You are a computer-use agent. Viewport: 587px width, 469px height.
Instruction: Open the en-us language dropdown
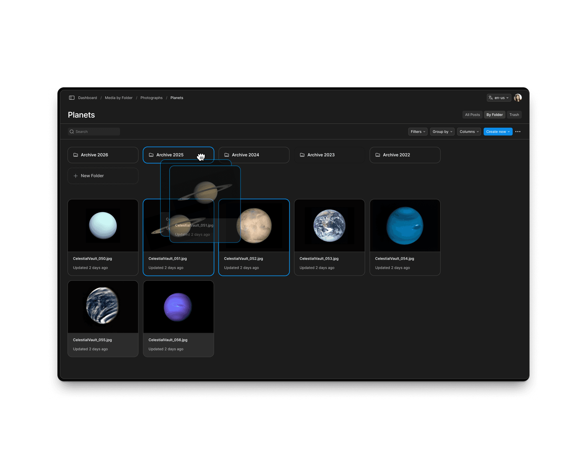pyautogui.click(x=499, y=98)
